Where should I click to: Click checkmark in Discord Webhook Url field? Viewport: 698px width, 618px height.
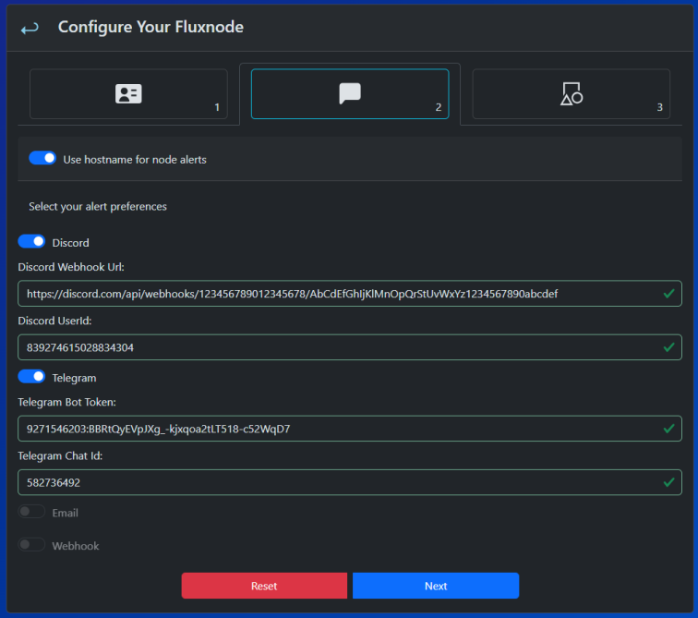[668, 294]
